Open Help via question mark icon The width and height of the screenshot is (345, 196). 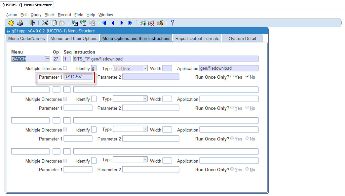(172, 23)
